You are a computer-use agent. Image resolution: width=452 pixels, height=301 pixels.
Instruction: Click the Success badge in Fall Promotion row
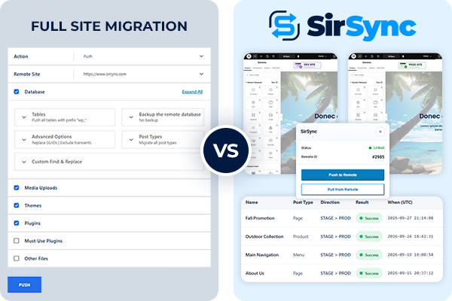[369, 218]
